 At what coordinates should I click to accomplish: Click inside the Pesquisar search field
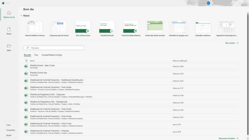click(x=54, y=48)
